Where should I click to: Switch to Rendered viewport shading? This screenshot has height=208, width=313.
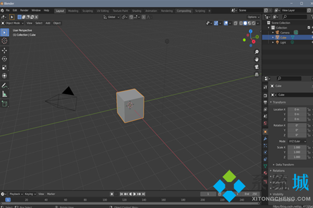point(254,23)
